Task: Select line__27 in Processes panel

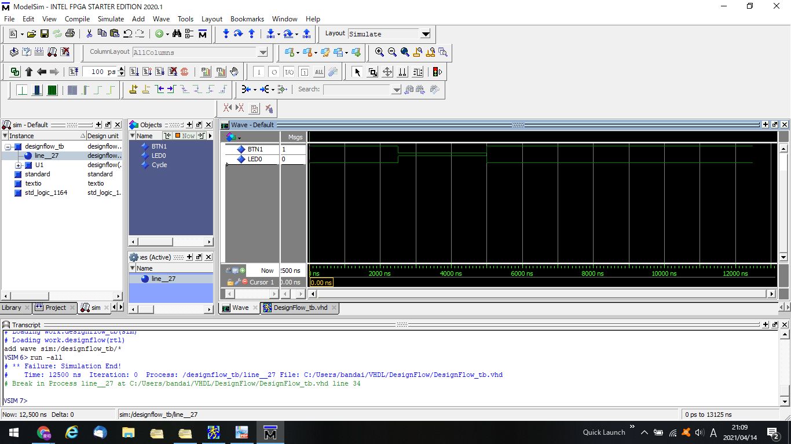Action: coord(163,279)
